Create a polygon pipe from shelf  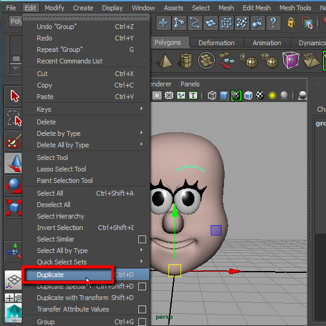point(186,61)
